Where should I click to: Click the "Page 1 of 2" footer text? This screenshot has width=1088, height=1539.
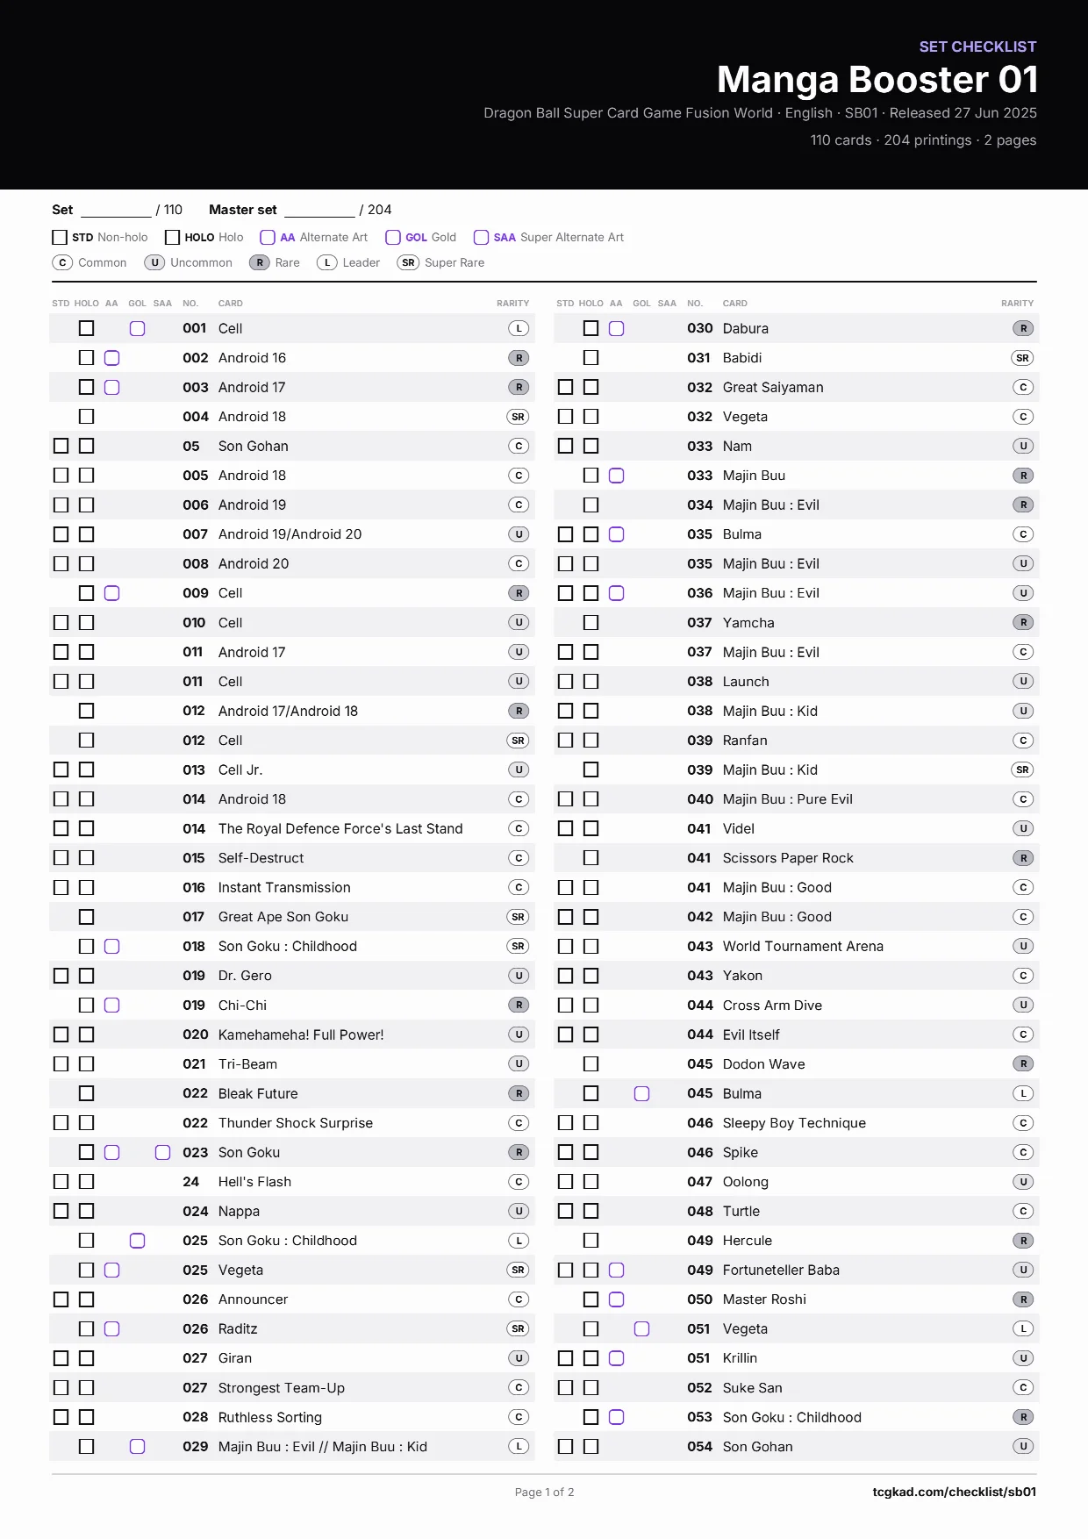(544, 1492)
